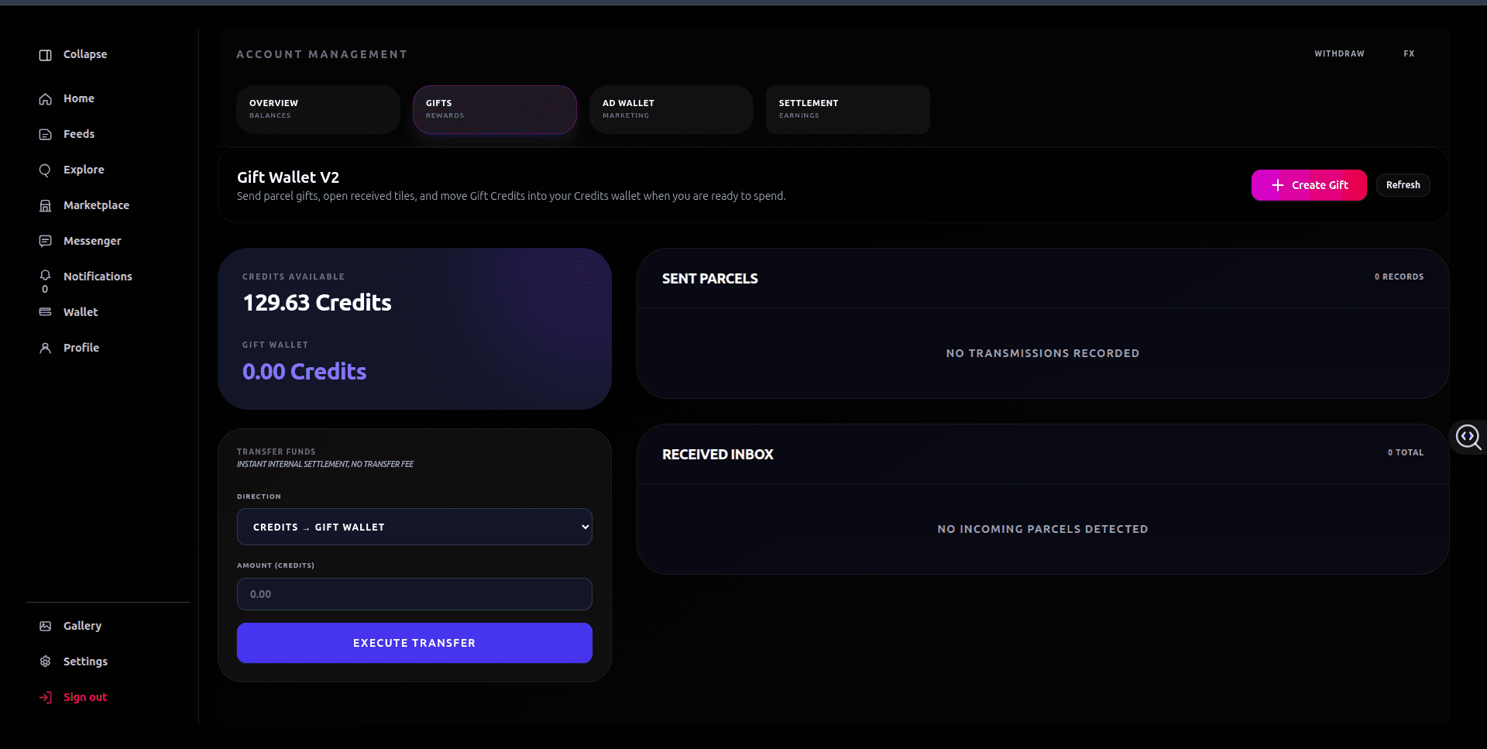Switch to the Settlement Earnings tab

click(x=848, y=109)
